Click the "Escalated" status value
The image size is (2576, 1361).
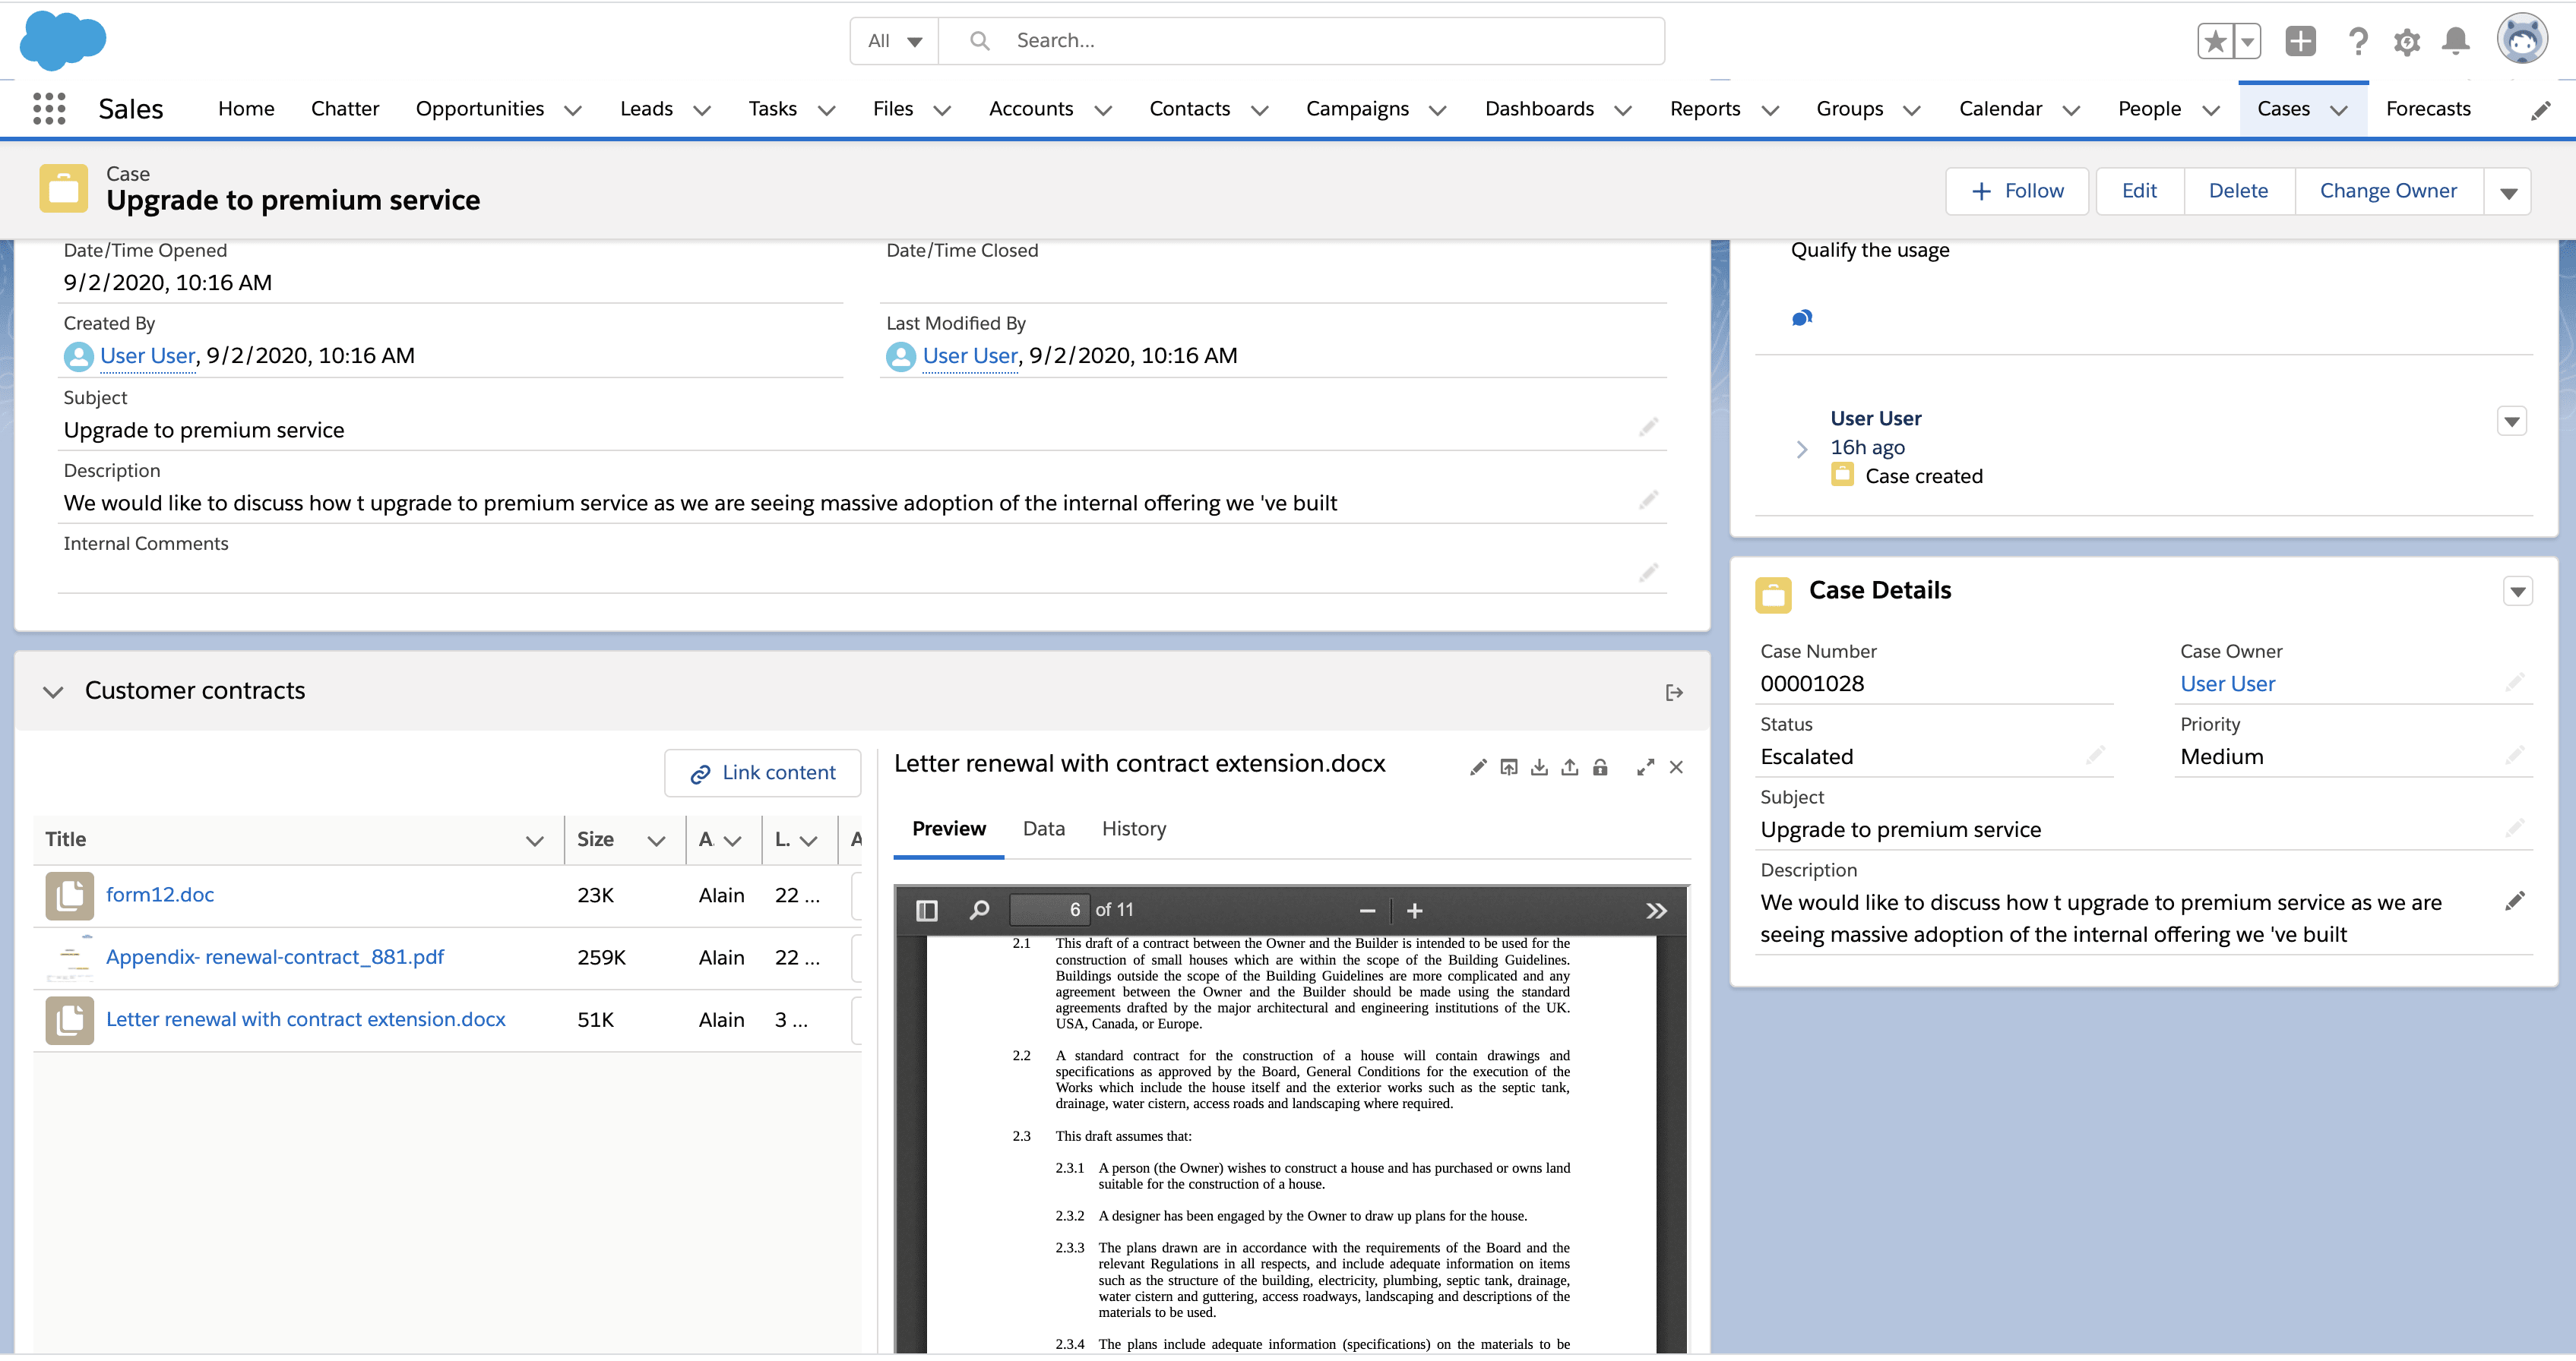tap(1806, 757)
